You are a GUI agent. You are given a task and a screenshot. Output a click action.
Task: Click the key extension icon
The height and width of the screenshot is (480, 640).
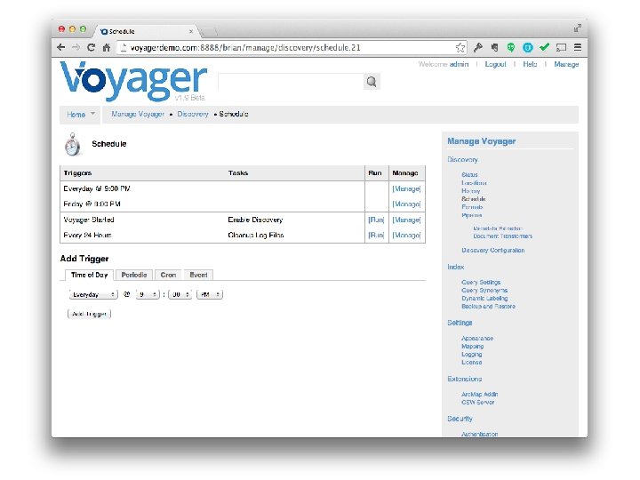478,47
